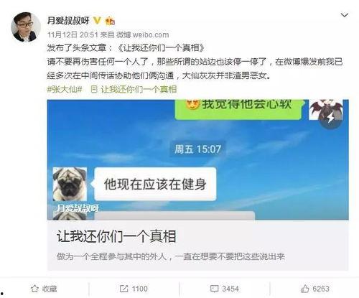Click the pug dog avatar in chat
The width and height of the screenshot is (359, 298).
tap(70, 184)
